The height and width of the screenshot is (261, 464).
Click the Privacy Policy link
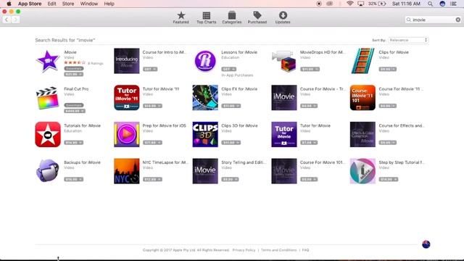pyautogui.click(x=244, y=250)
